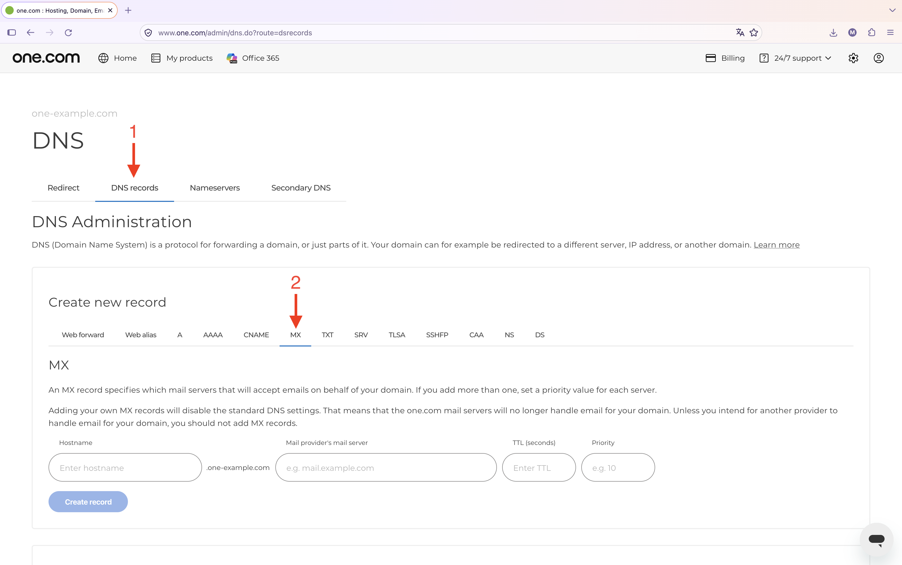Expand the 24/7 support dropdown
Screen dimensions: 902x565
point(796,58)
